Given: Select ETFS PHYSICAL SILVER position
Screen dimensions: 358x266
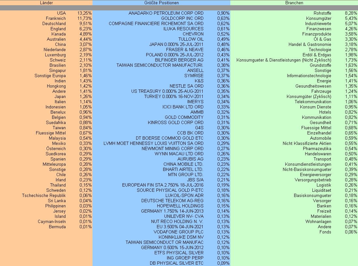Looking at the screenshot, I should 179,253.
